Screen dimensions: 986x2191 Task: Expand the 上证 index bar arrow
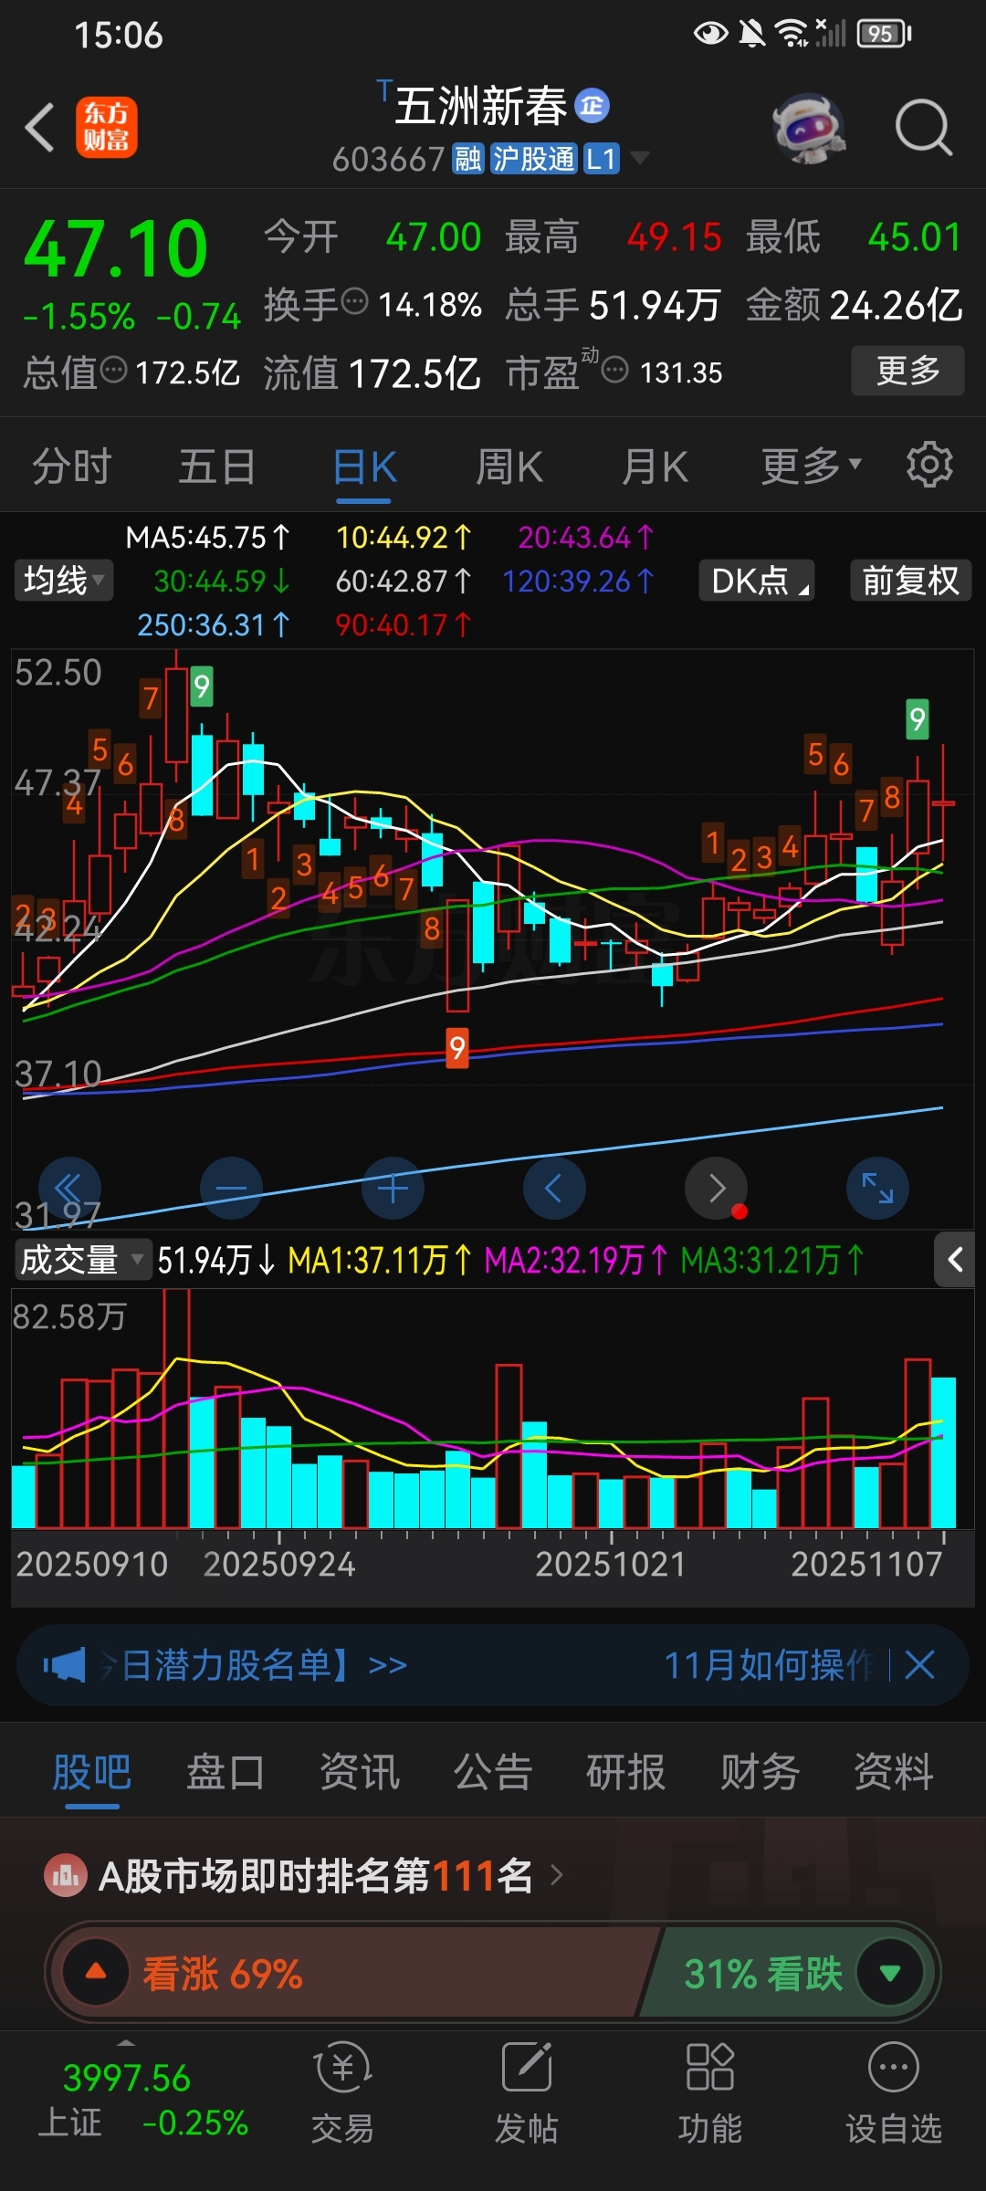pos(126,2041)
